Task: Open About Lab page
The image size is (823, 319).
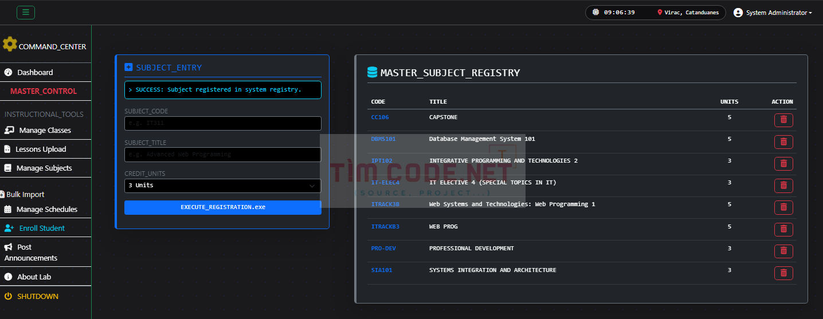Action: pos(34,277)
